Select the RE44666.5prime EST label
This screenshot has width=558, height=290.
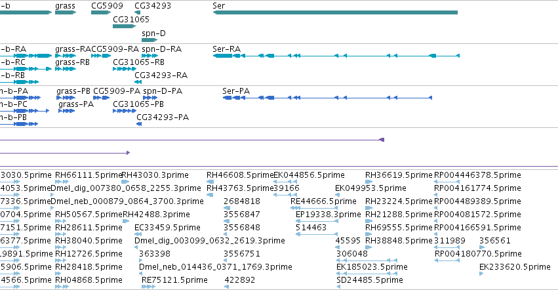(323, 201)
